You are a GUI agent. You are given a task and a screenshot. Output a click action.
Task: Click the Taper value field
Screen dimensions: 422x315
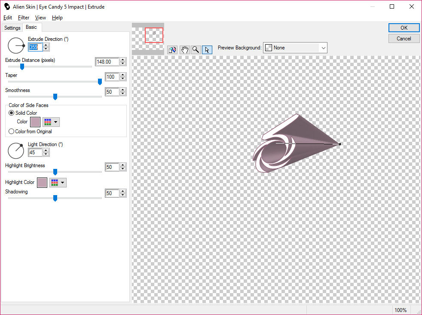112,77
